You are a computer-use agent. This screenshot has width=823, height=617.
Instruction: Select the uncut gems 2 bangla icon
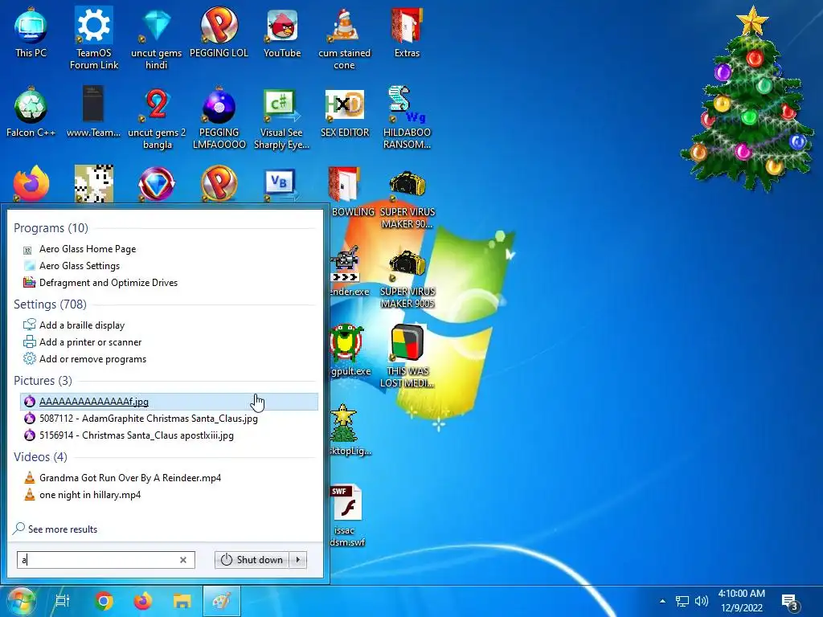[x=157, y=118]
